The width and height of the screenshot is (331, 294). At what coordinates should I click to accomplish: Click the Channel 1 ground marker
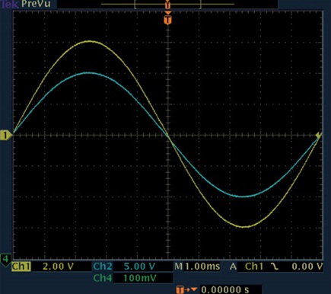[x=5, y=135]
